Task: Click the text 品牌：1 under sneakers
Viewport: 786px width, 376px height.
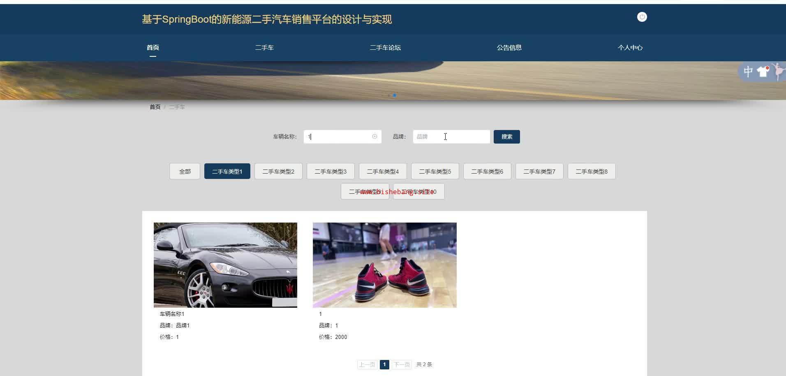Action: 328,325
